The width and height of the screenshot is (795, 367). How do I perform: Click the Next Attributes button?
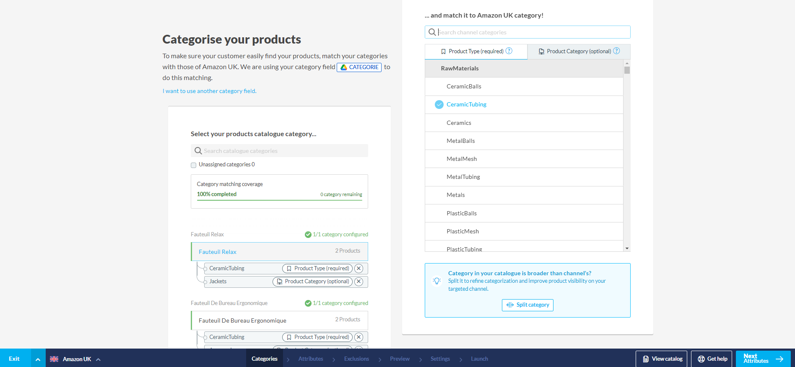(x=763, y=359)
